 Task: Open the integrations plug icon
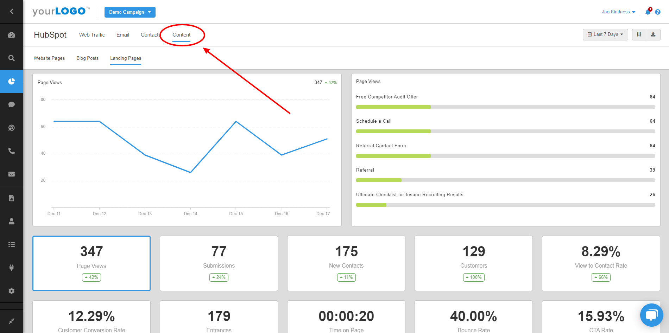tap(12, 268)
